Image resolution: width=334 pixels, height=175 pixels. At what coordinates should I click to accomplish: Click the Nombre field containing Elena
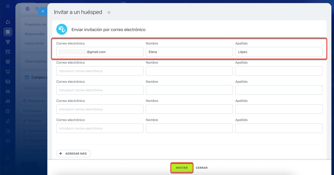click(189, 52)
